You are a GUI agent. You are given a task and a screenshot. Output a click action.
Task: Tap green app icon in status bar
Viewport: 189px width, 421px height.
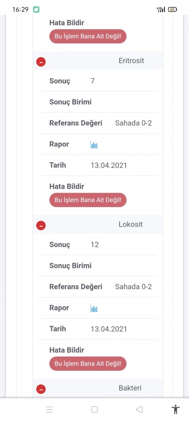36,9
